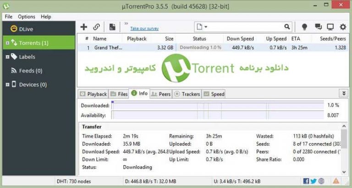Screen dimensions: 352x188
Task: Open Preferences gear icon
Action: (x=343, y=27)
